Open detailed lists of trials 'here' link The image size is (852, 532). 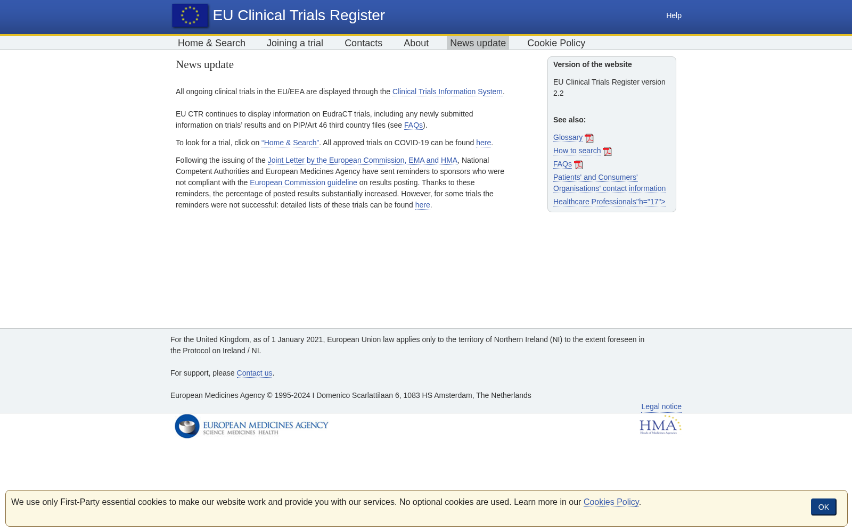tap(423, 205)
